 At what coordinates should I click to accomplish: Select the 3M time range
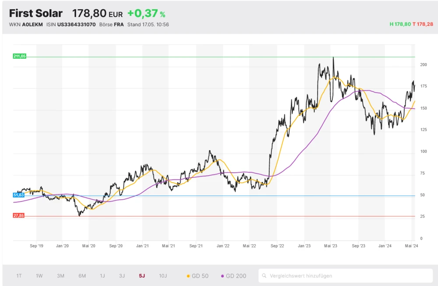pos(60,276)
